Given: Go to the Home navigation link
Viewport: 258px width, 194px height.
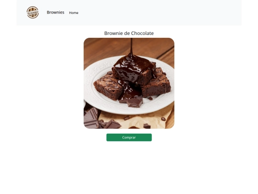Looking at the screenshot, I should [74, 13].
